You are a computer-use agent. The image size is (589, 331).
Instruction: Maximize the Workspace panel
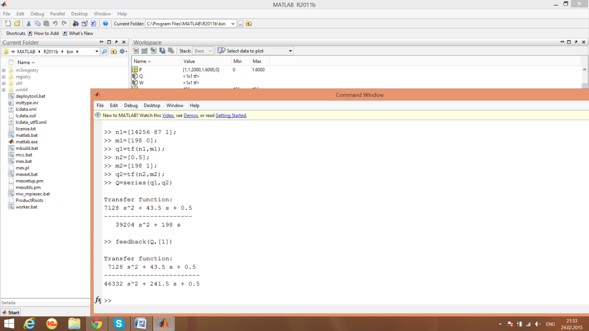[569, 42]
